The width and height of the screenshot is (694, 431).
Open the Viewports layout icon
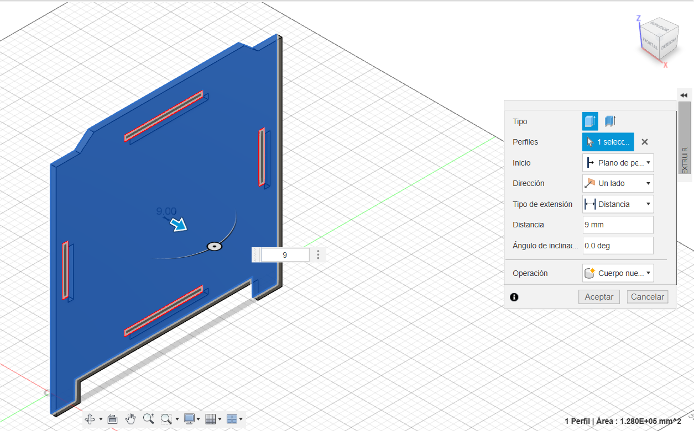point(232,419)
